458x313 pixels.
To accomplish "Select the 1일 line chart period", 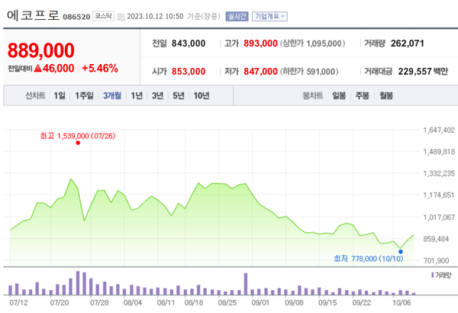I will (60, 95).
